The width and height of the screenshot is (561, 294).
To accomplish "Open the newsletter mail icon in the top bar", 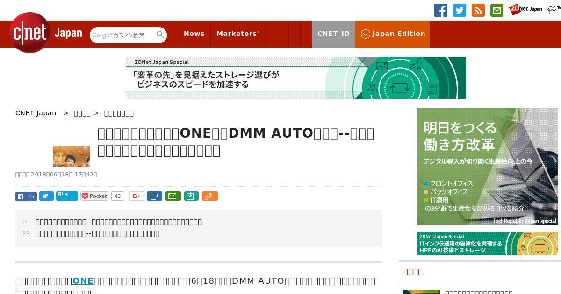I will coord(497,10).
